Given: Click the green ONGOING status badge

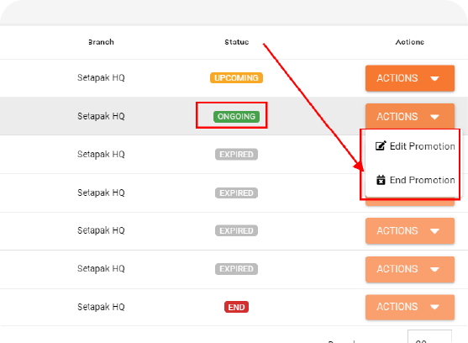Looking at the screenshot, I should click(x=236, y=116).
